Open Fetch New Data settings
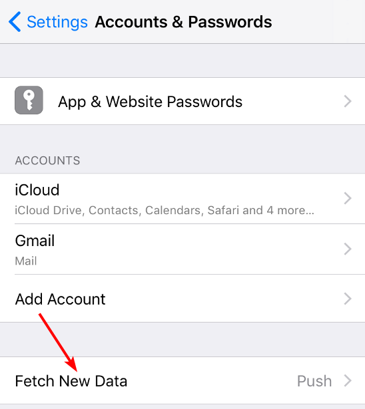365x409 pixels. pos(182,380)
